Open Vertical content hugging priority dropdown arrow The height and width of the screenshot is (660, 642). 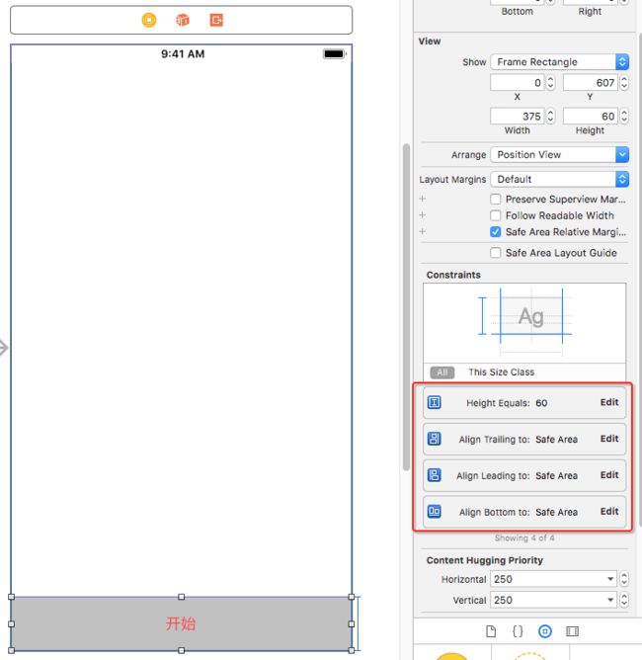(x=610, y=600)
